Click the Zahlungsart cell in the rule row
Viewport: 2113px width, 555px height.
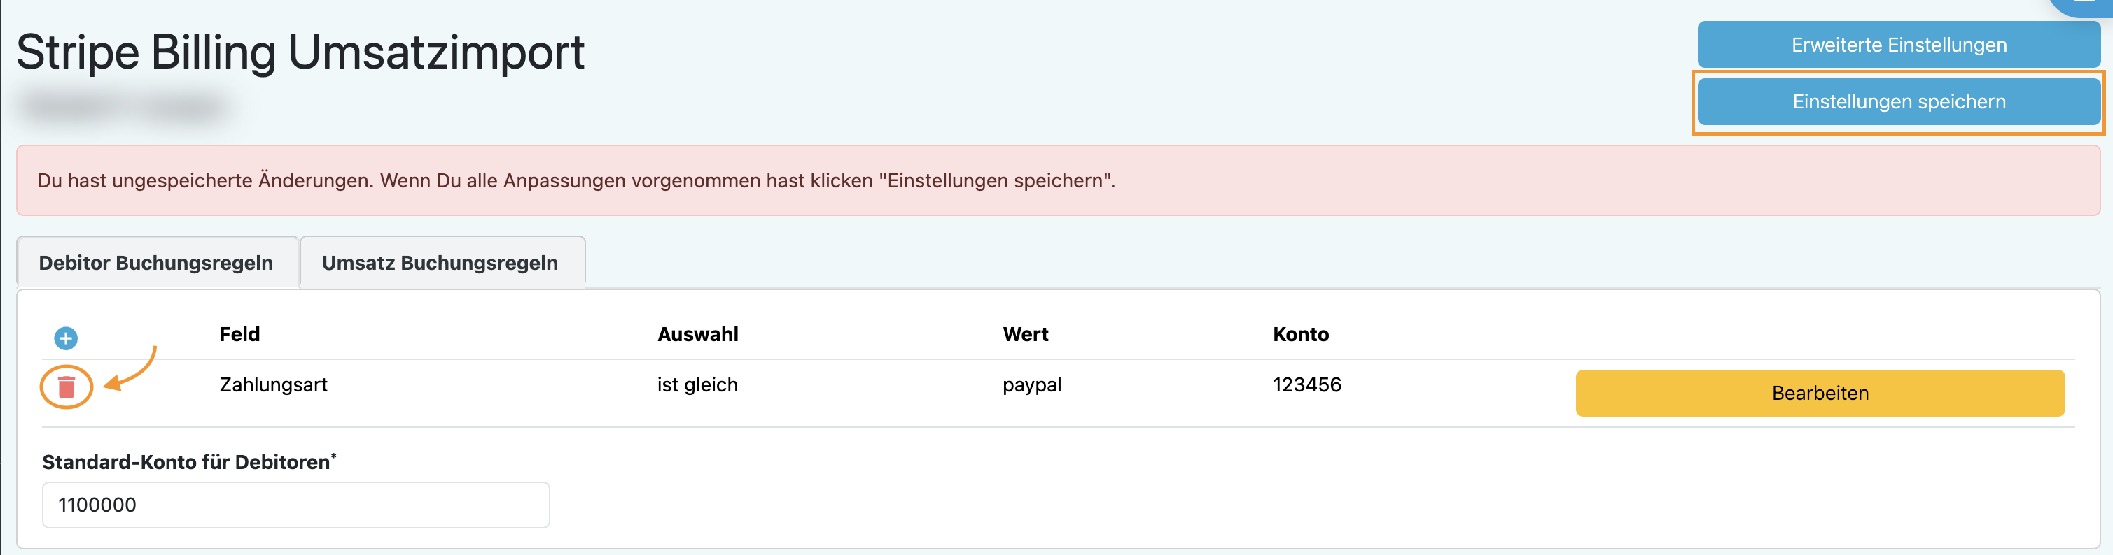coord(273,384)
